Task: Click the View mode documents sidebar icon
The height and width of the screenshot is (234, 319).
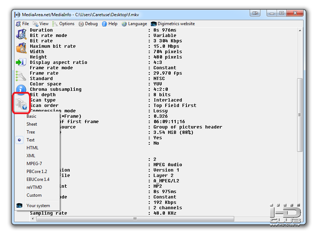Action: click(21, 104)
